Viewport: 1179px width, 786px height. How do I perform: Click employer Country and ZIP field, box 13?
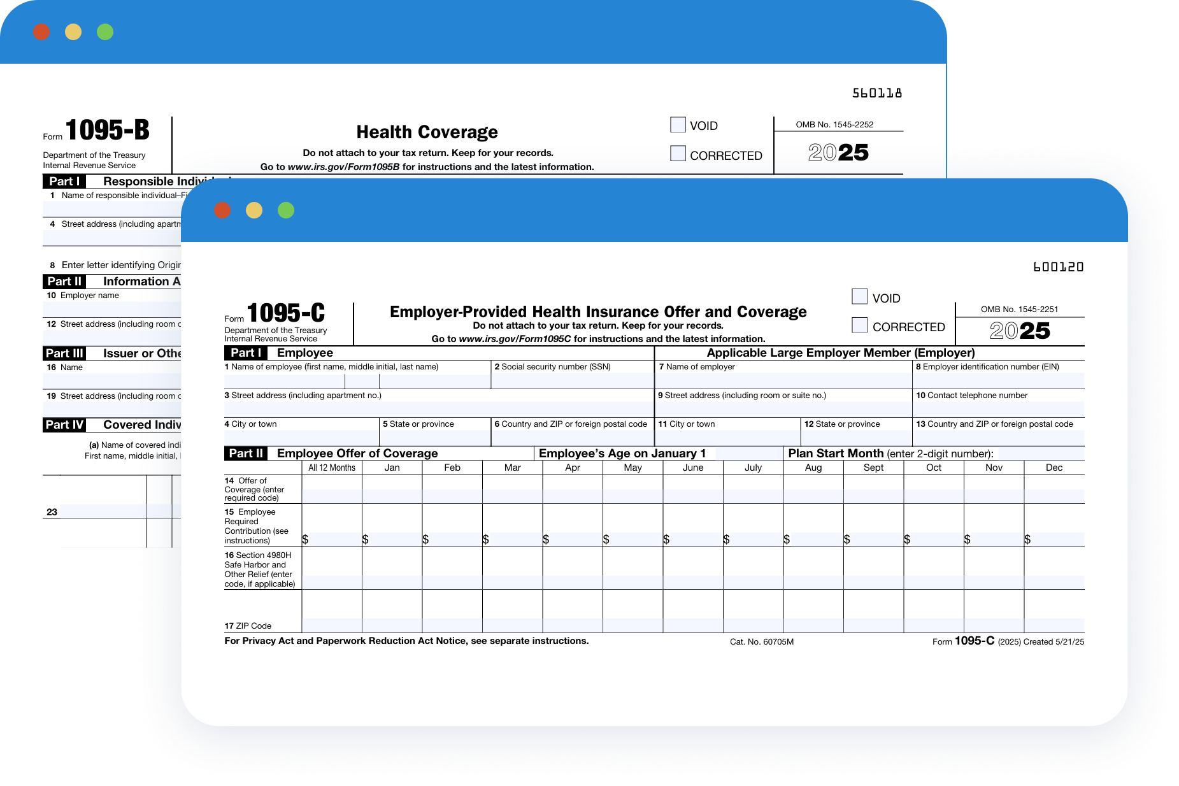[999, 438]
